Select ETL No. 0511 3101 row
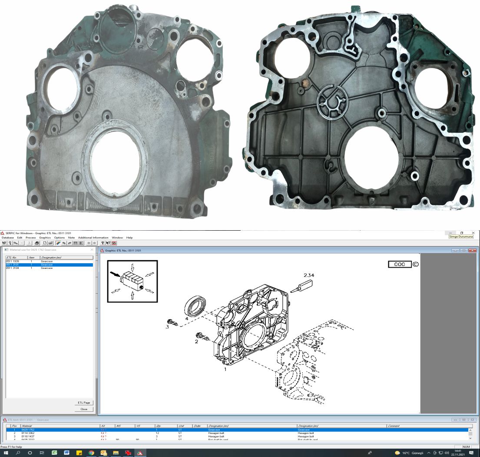 [49, 265]
